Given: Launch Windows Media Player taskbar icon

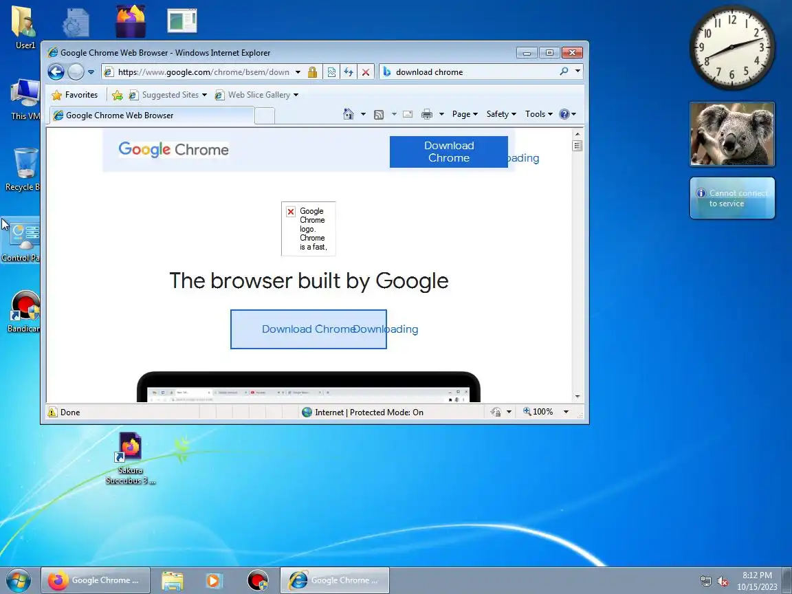Looking at the screenshot, I should coord(214,580).
